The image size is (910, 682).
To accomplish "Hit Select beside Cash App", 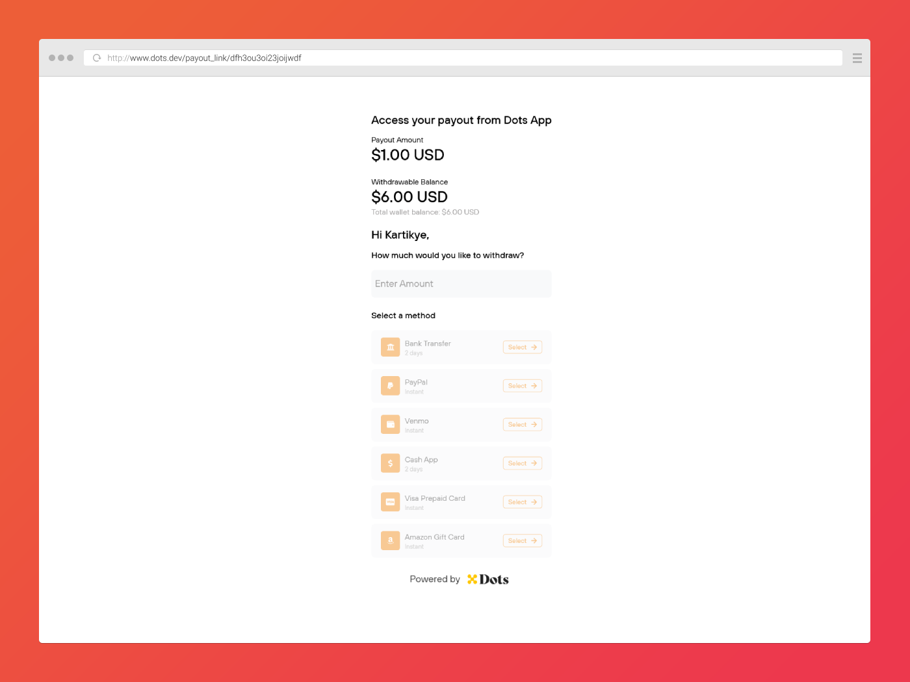I will tap(522, 463).
